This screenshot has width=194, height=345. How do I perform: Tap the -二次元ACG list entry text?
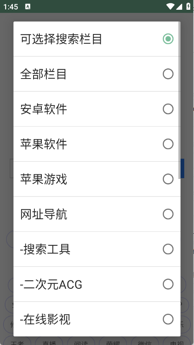[x=51, y=284]
